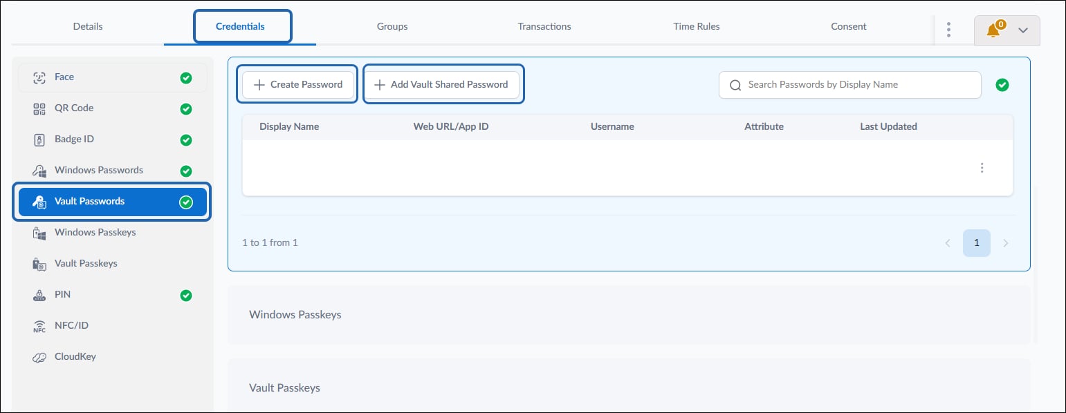Select Badge ID in credentials list
Viewport: 1066px width, 413px height.
[x=112, y=140]
